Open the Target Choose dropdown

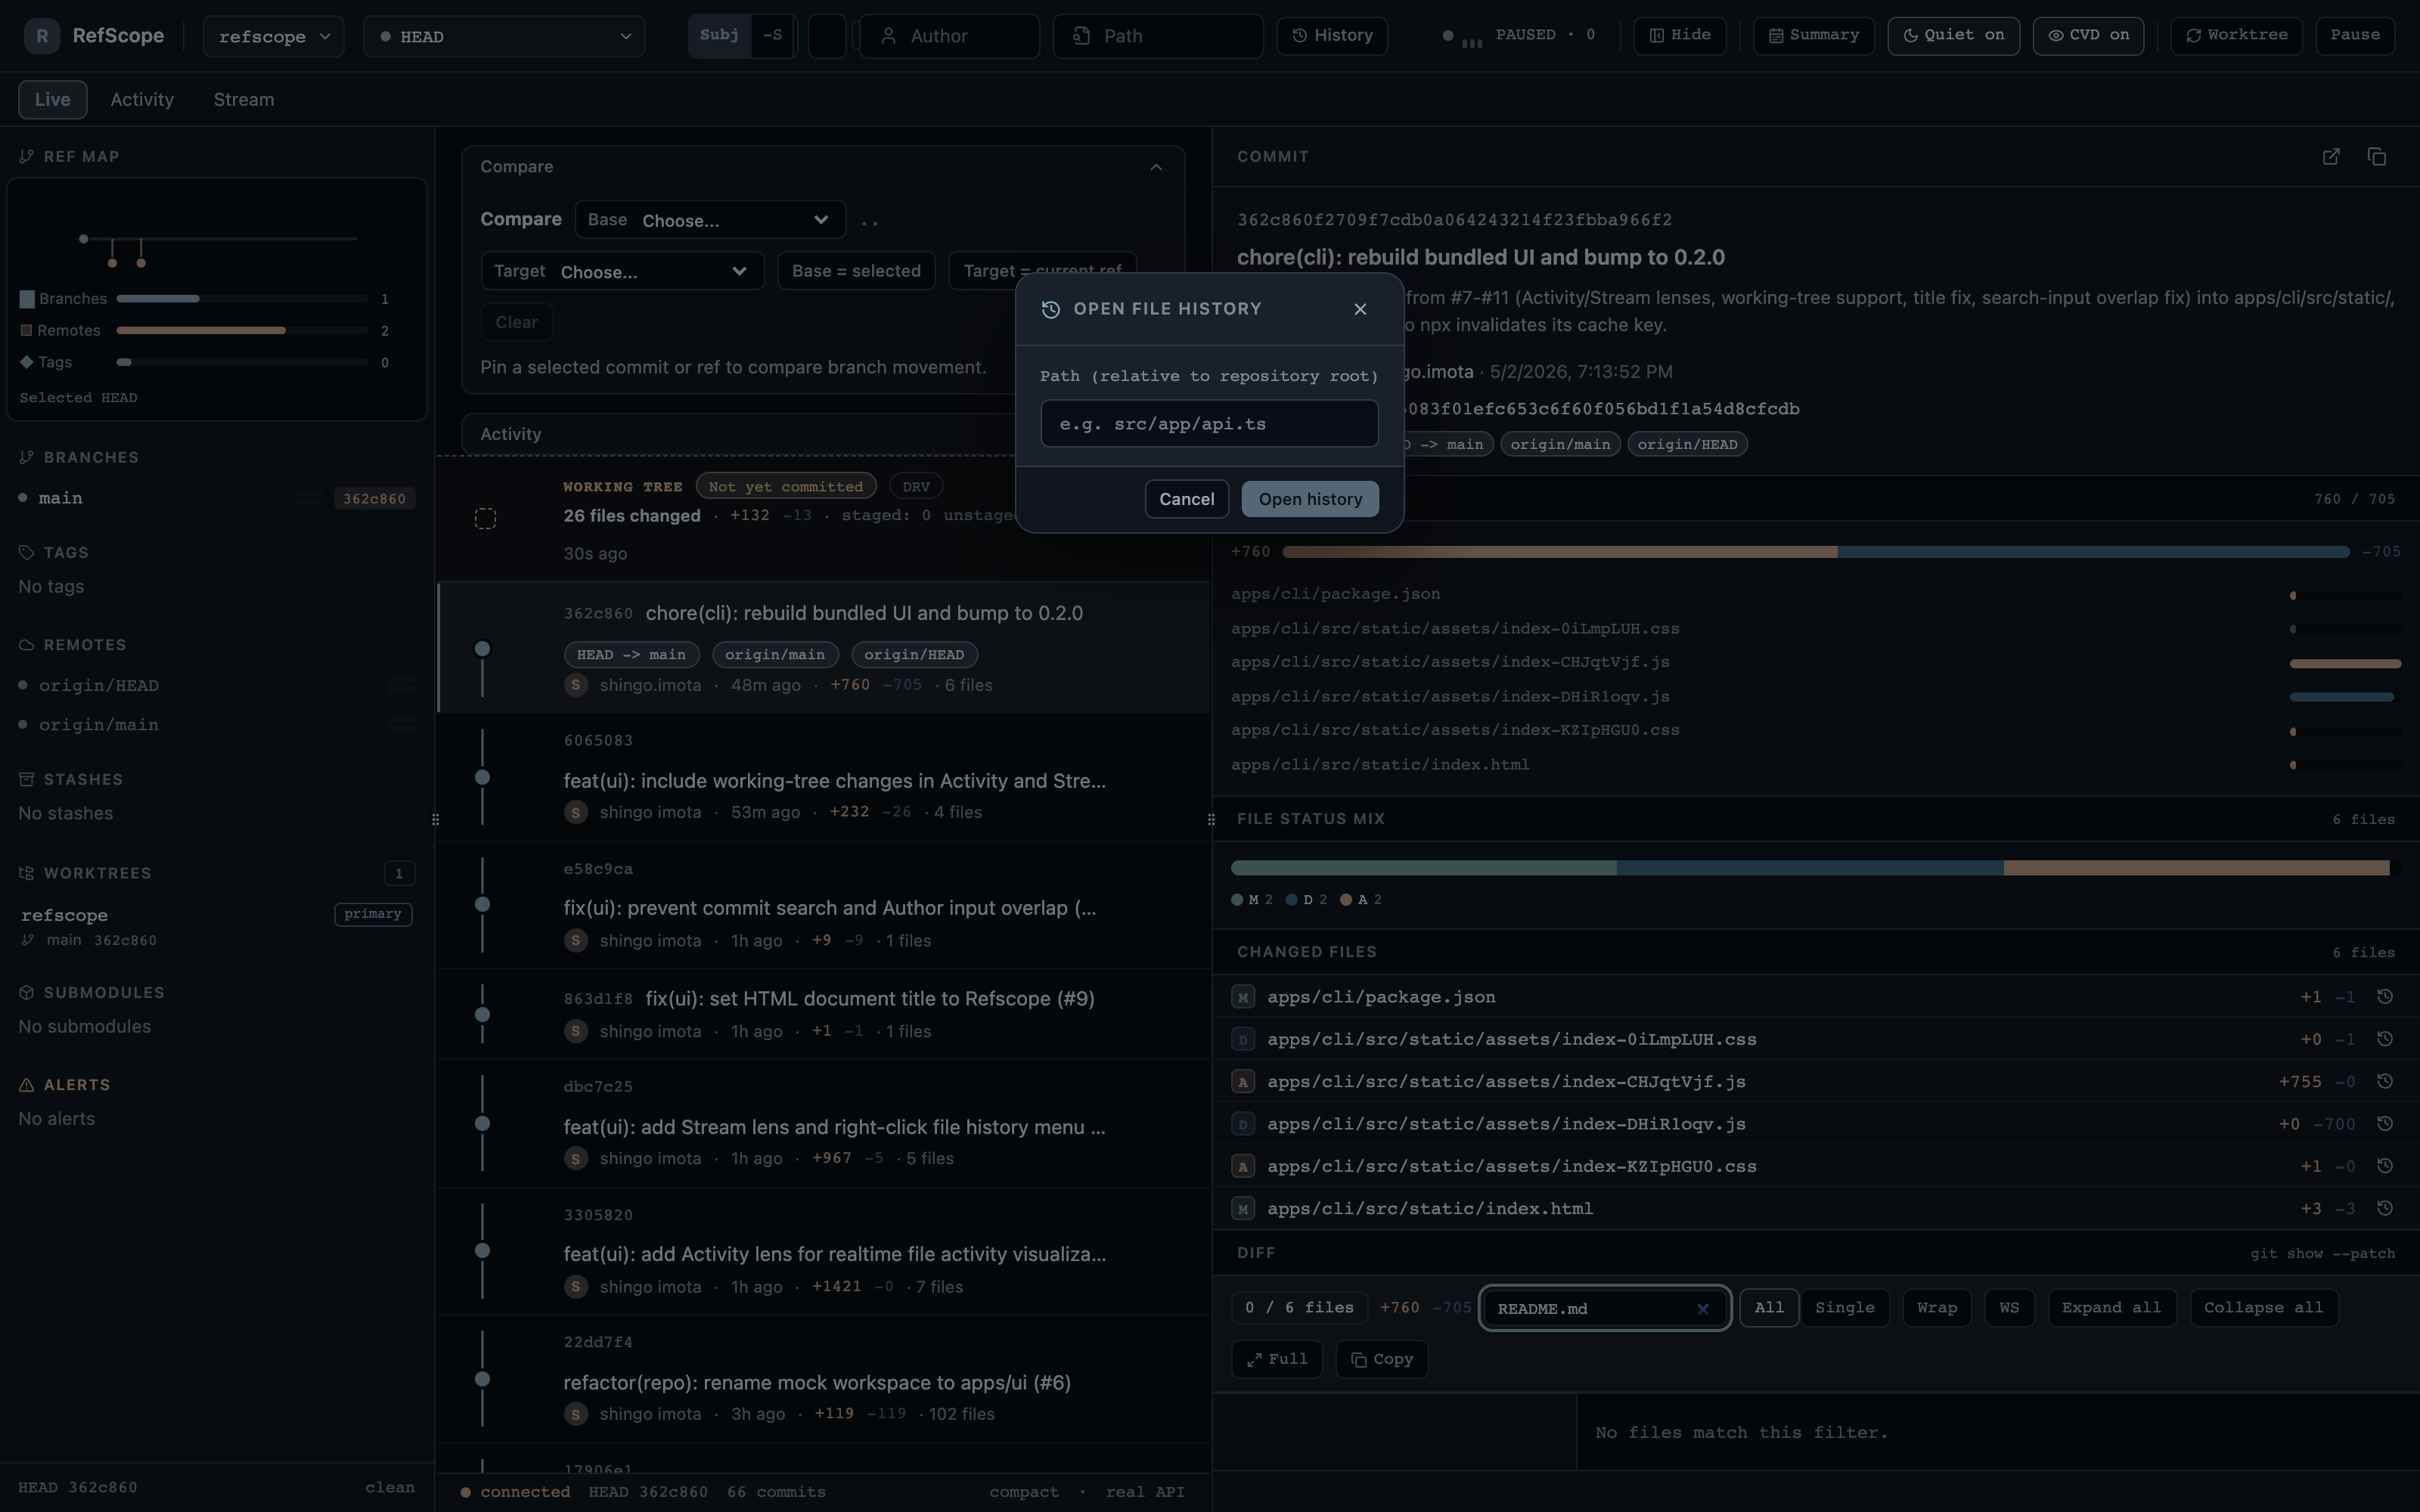[622, 271]
